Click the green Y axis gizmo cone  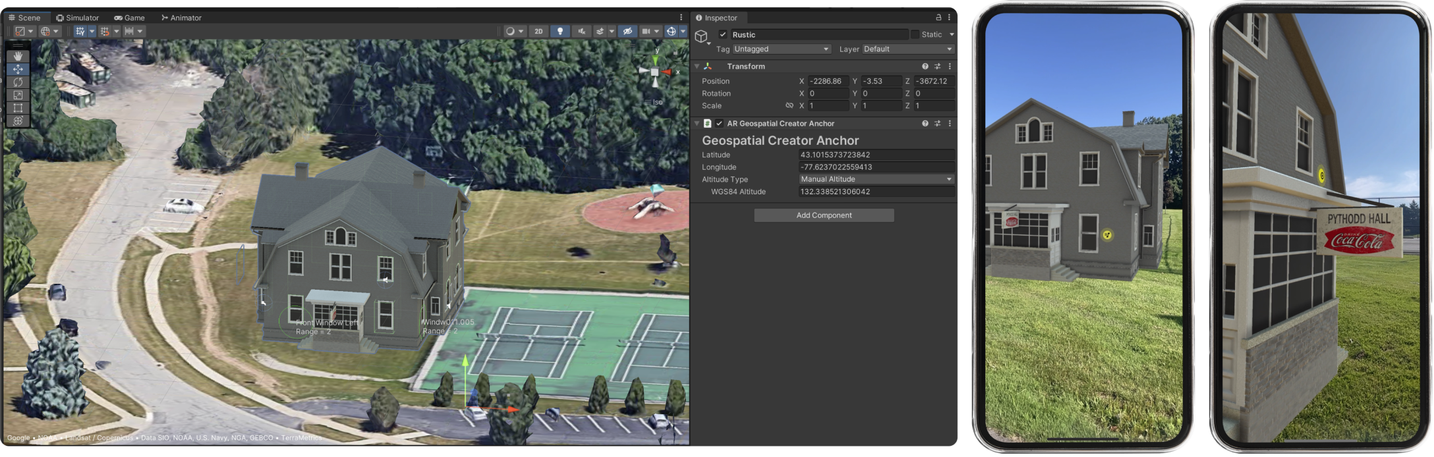pyautogui.click(x=655, y=61)
